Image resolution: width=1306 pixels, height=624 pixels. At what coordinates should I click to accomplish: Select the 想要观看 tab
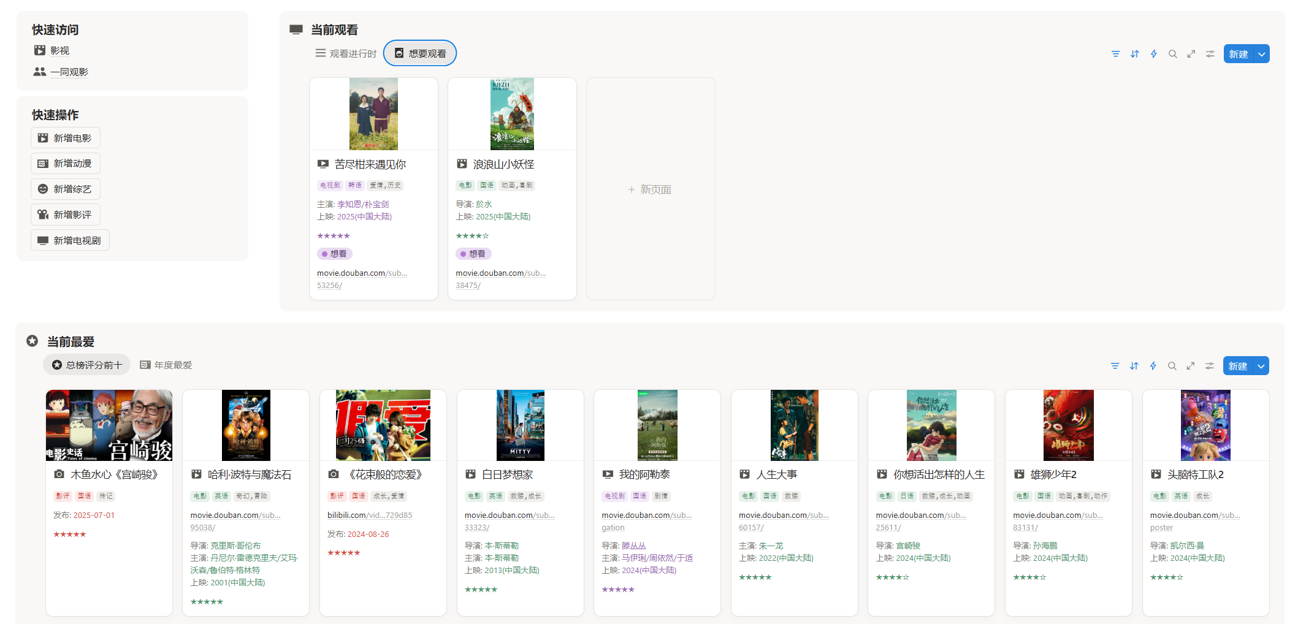420,53
